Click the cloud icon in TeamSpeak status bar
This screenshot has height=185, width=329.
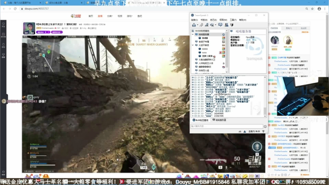pyautogui.click(x=240, y=131)
